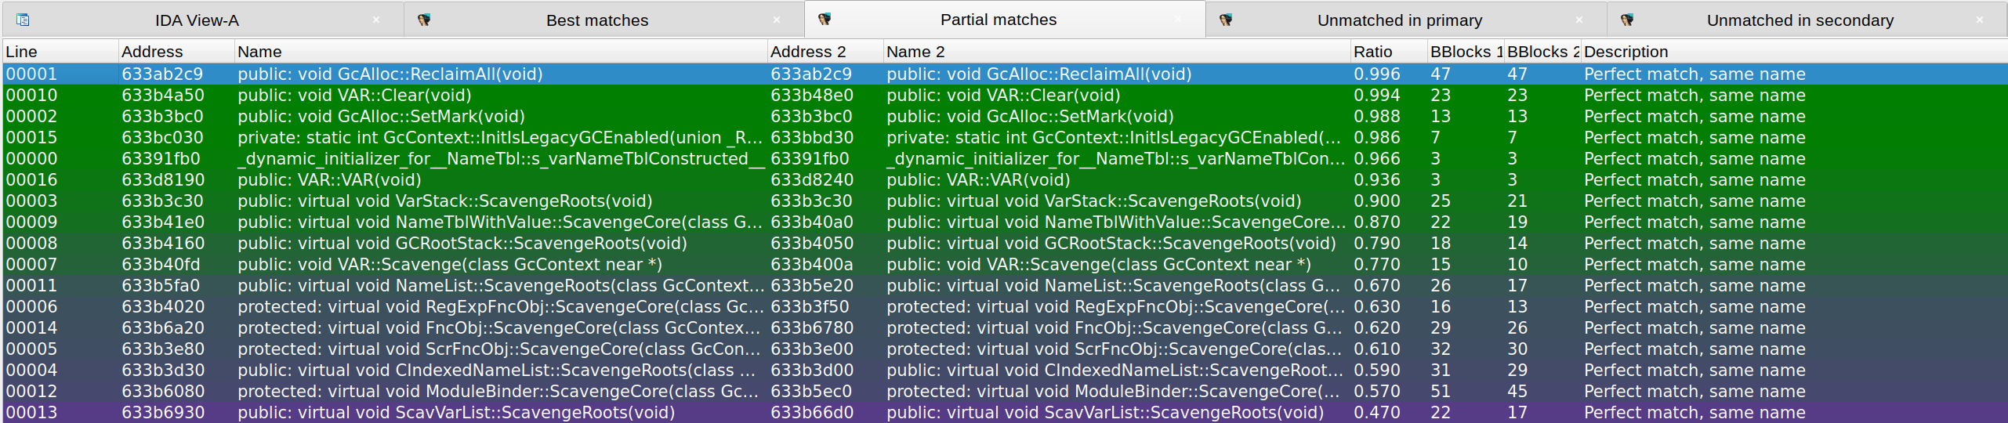Click the Unmatched in primary tab icon
Screen dimensions: 2008x423
point(1226,20)
